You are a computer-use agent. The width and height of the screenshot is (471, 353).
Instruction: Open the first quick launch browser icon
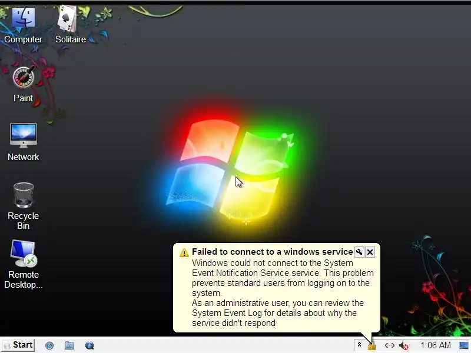[49, 345]
